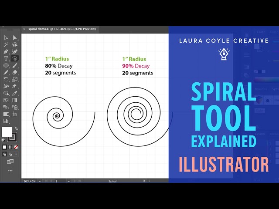Viewport: 279px width, 209px height.
Task: Click the 90% Decay text label
Action: pos(136,66)
